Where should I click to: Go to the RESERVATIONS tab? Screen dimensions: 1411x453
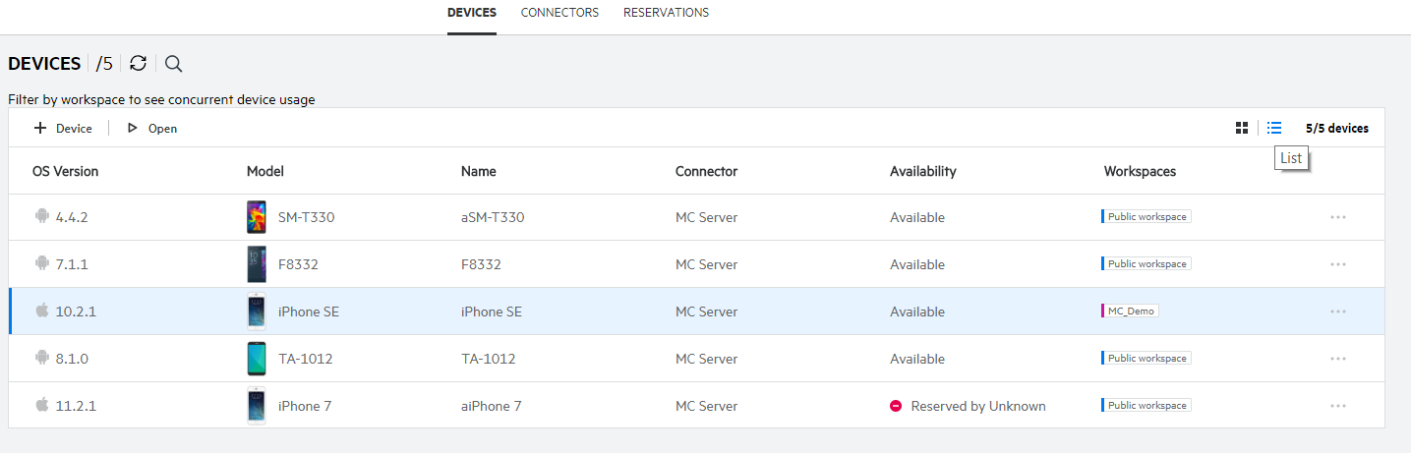click(x=666, y=13)
